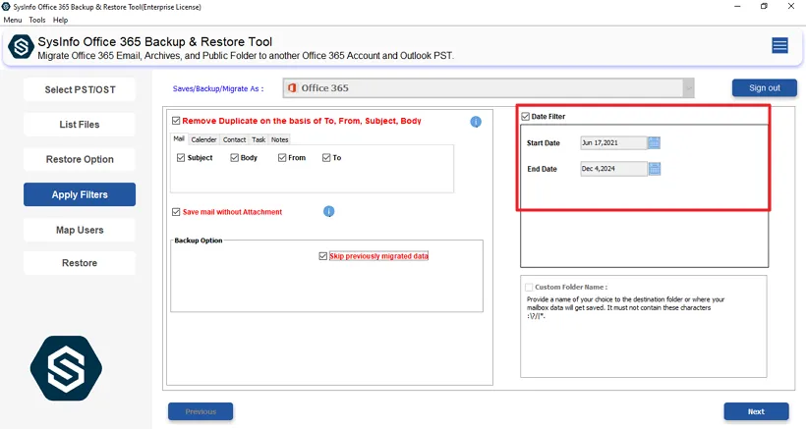Disable Save mail without Attachment checkbox
Screen dimensions: 806x429
coord(176,212)
